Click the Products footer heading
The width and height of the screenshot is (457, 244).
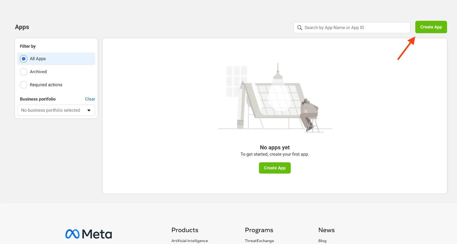[185, 230]
